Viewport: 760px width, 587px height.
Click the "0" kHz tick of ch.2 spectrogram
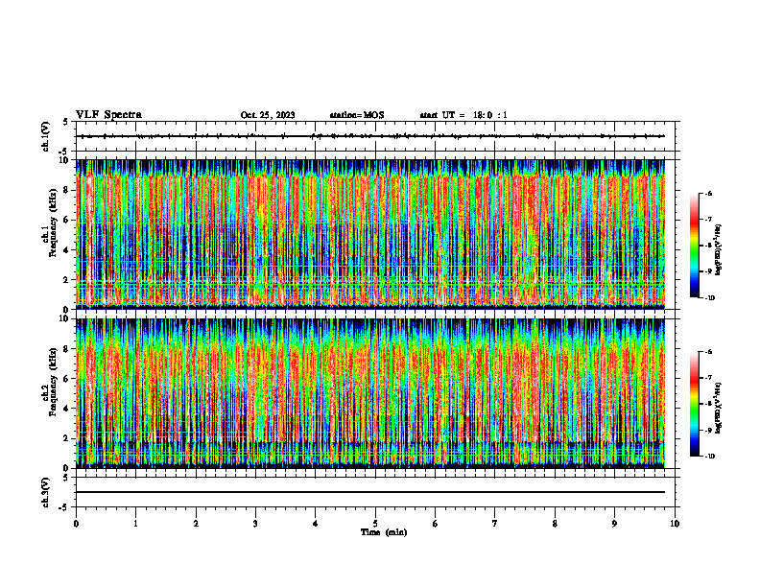(x=66, y=468)
